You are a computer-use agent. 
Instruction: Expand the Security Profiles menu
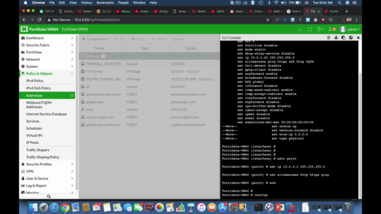pyautogui.click(x=48, y=164)
